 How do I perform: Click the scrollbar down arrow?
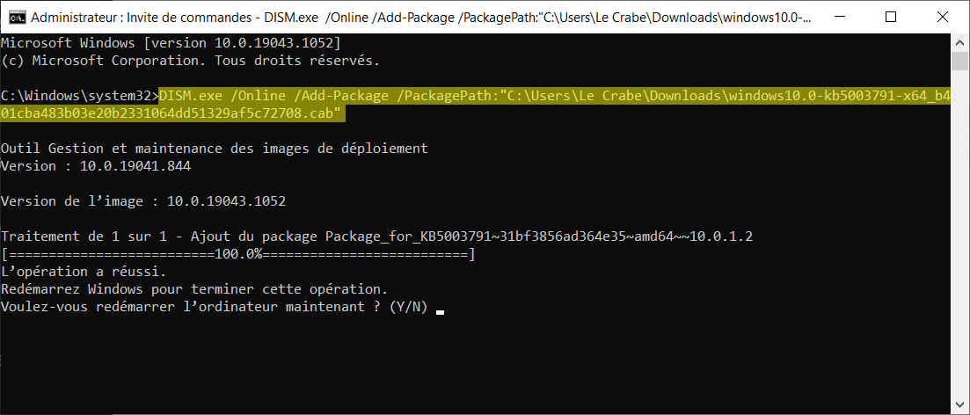[x=960, y=407]
